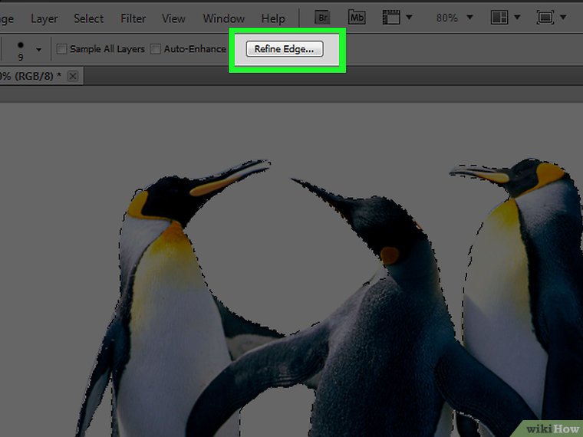Image resolution: width=583 pixels, height=437 pixels.
Task: Open the Layer menu
Action: 44,18
